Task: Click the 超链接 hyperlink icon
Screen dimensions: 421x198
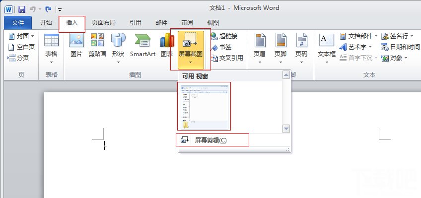Action: point(224,36)
